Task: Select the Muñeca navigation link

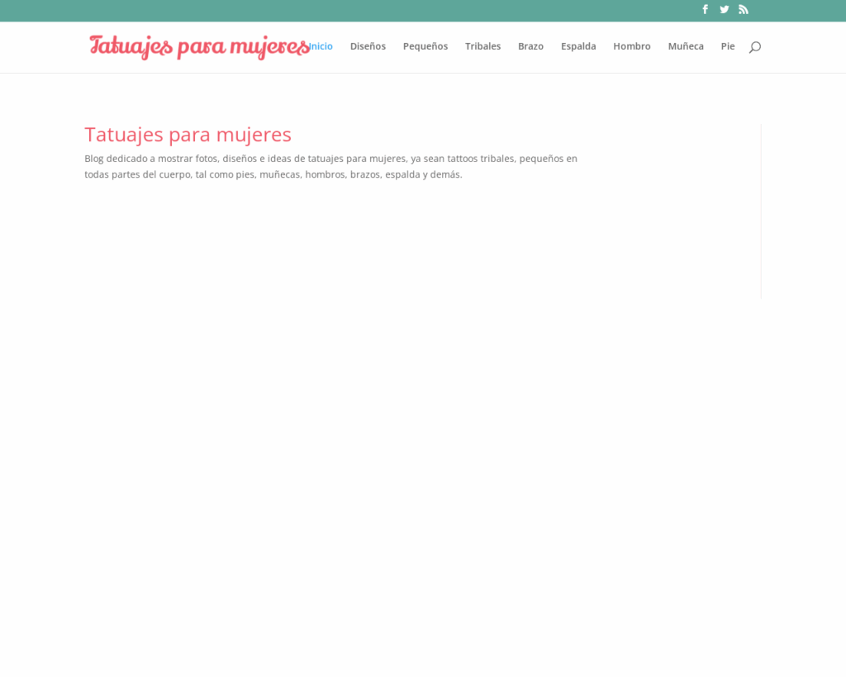Action: tap(686, 46)
